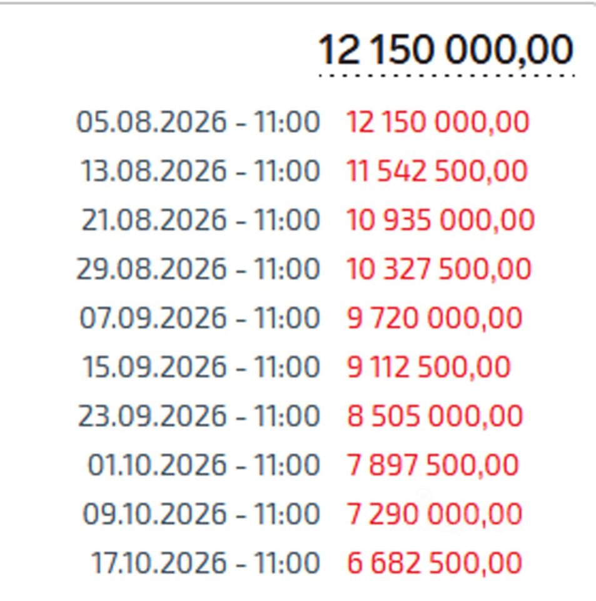Select the 21.08.2026 - 11:00 date entry

(201, 220)
